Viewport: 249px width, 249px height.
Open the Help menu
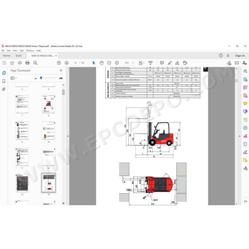pyautogui.click(x=38, y=51)
